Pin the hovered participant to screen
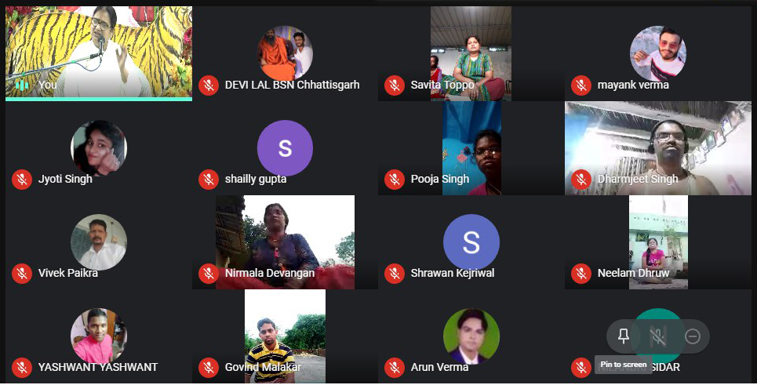Image resolution: width=757 pixels, height=385 pixels. [624, 336]
